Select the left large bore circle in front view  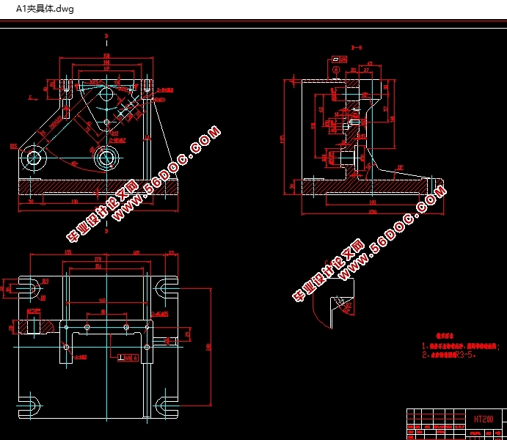(33, 157)
